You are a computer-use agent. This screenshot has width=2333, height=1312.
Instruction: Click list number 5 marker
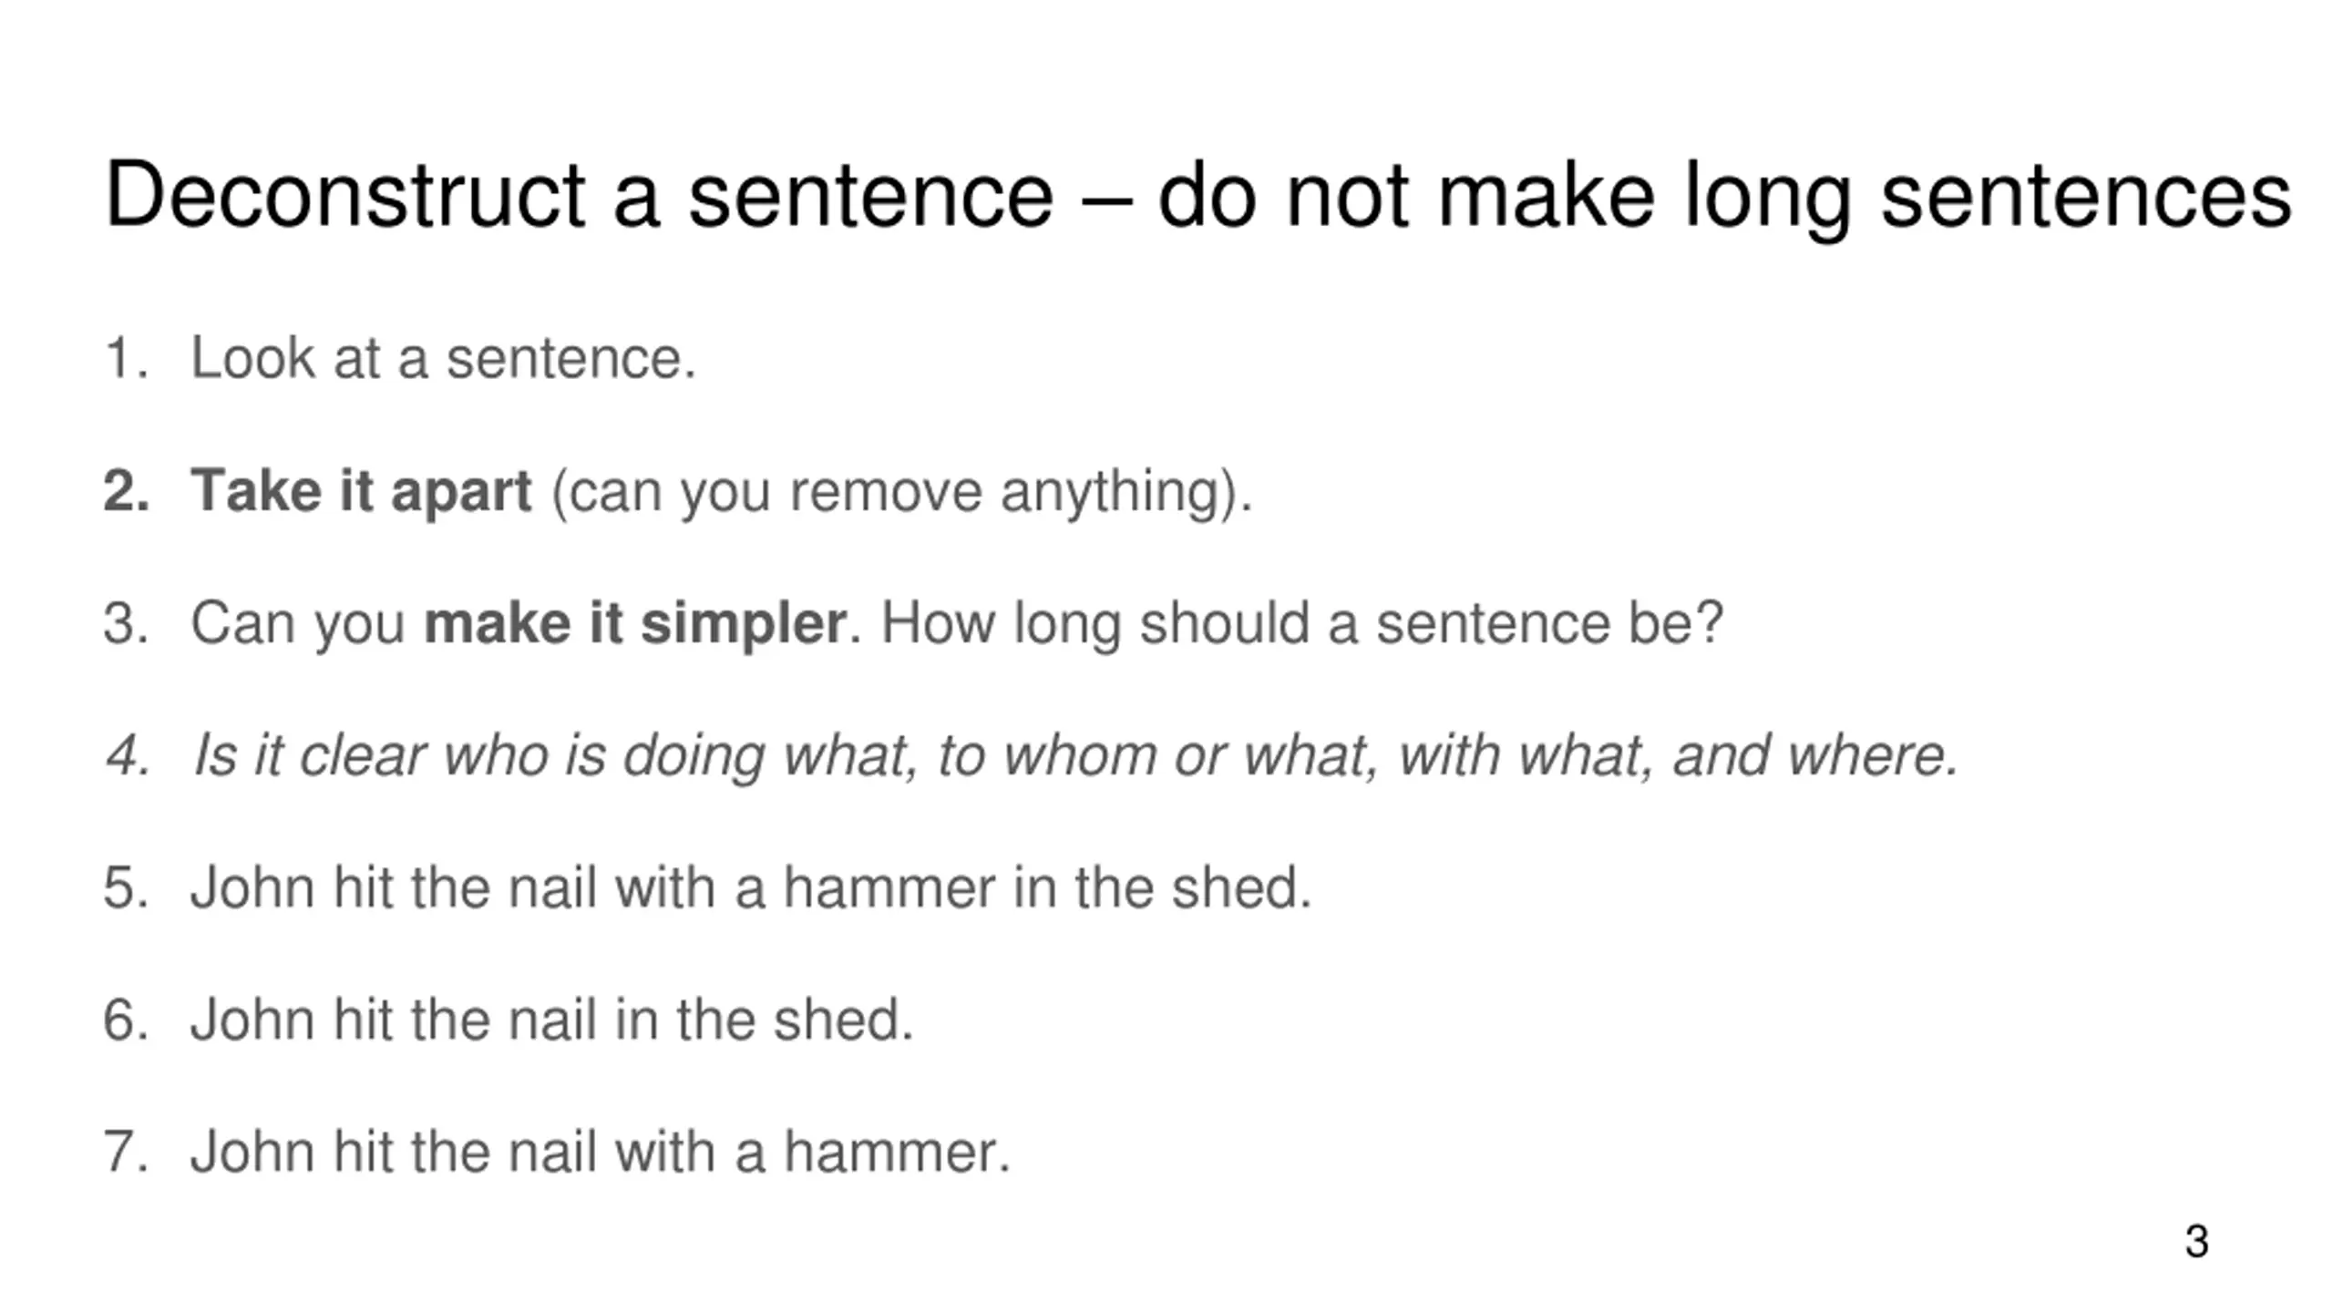tap(126, 887)
